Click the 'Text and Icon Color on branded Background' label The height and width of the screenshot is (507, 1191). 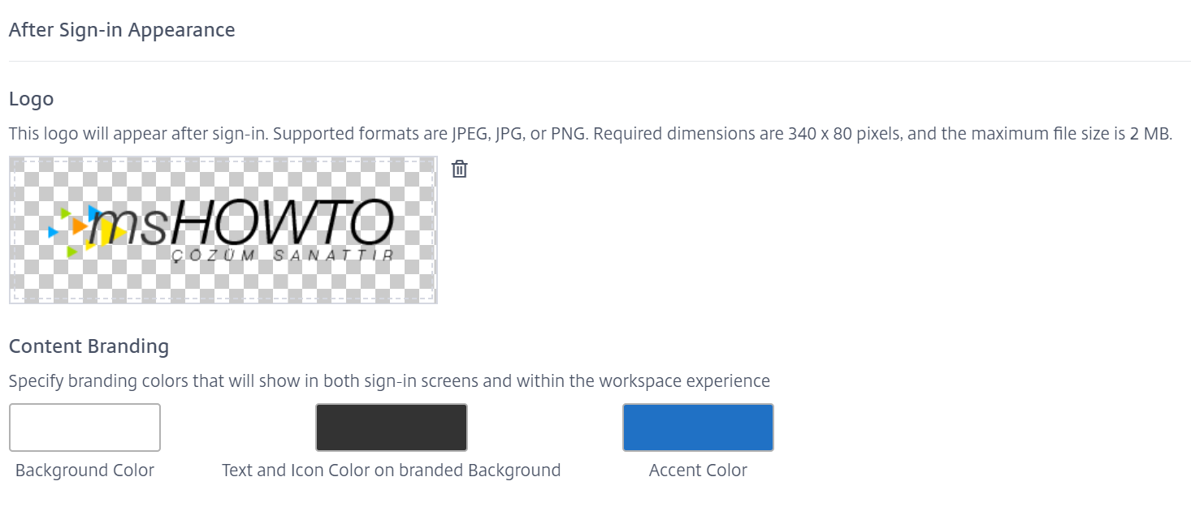pyautogui.click(x=392, y=470)
